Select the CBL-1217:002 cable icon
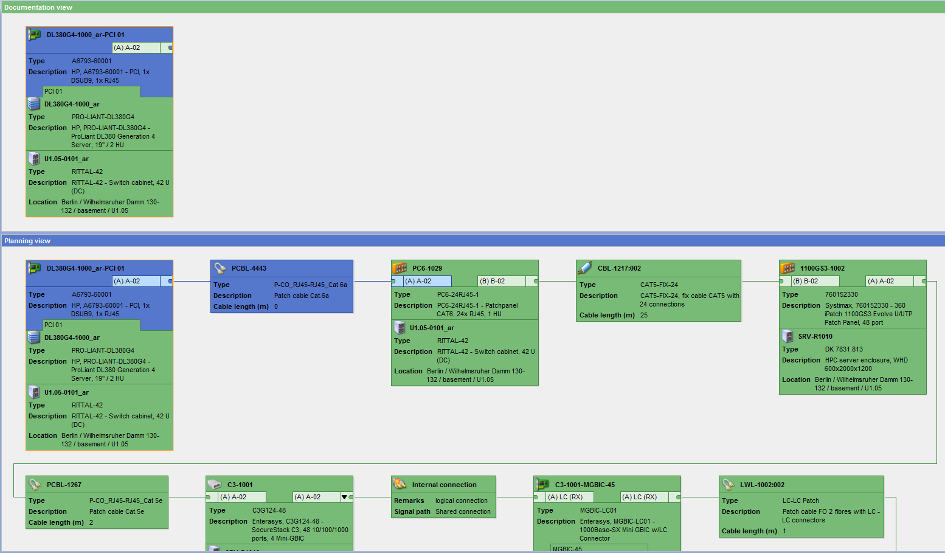Screen dimensions: 945x554 (x=585, y=268)
